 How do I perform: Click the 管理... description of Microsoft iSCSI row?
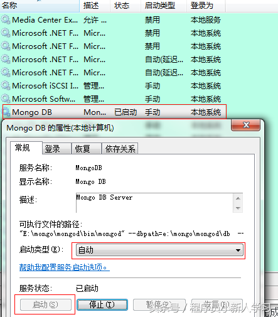[x=94, y=86]
